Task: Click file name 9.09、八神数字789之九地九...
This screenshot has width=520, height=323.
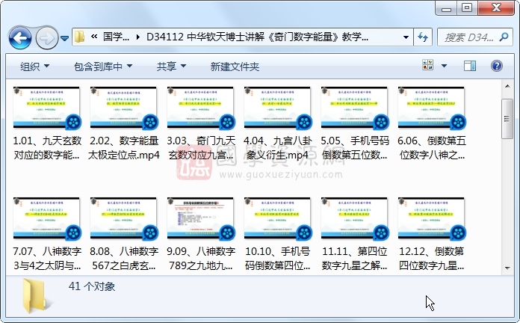Action: point(201,258)
